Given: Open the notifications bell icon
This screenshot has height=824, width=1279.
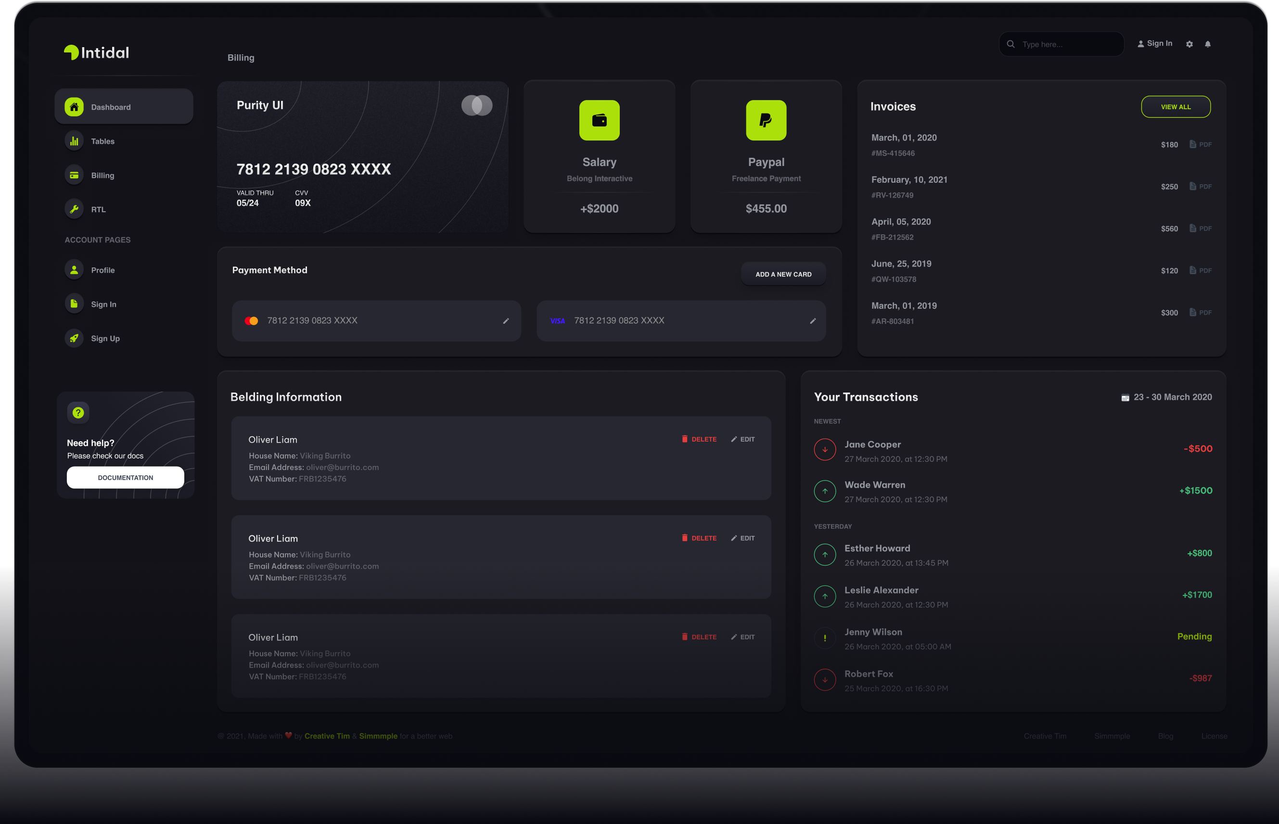Looking at the screenshot, I should tap(1208, 44).
